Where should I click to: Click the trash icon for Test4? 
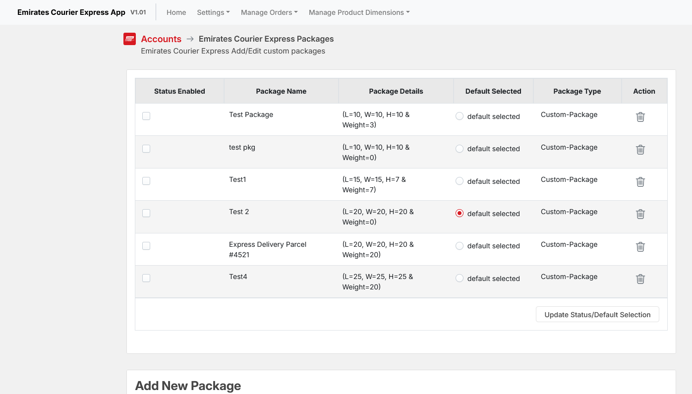pyautogui.click(x=640, y=279)
